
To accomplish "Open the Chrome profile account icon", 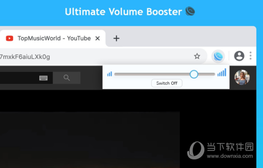I will pyautogui.click(x=239, y=56).
